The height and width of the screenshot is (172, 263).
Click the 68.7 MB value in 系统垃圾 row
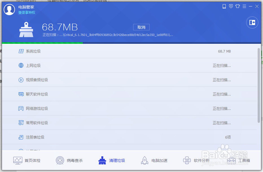point(224,51)
